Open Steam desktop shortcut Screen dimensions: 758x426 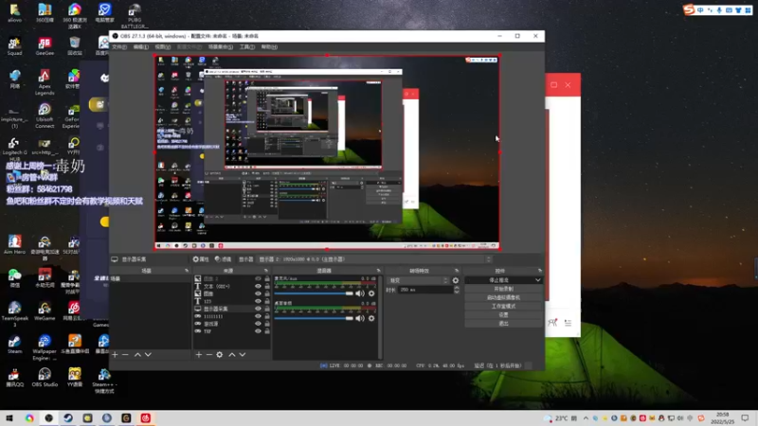pyautogui.click(x=14, y=345)
